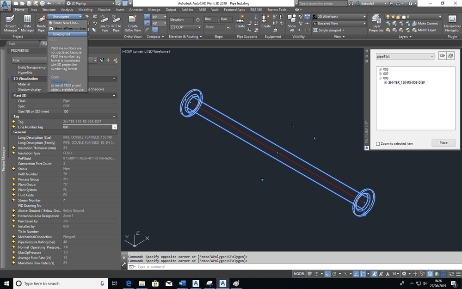Expand the 007 line tree node
This screenshot has height=289, width=462.
pos(380,74)
